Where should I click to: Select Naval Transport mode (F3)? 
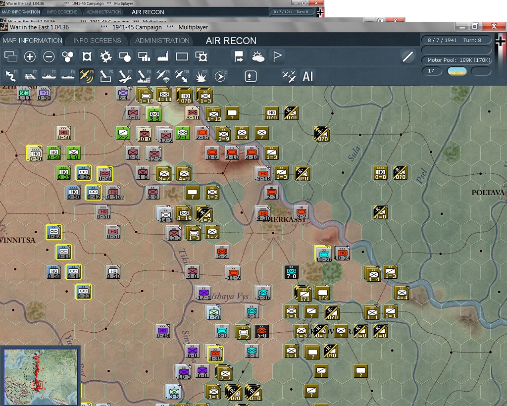[x=49, y=76]
